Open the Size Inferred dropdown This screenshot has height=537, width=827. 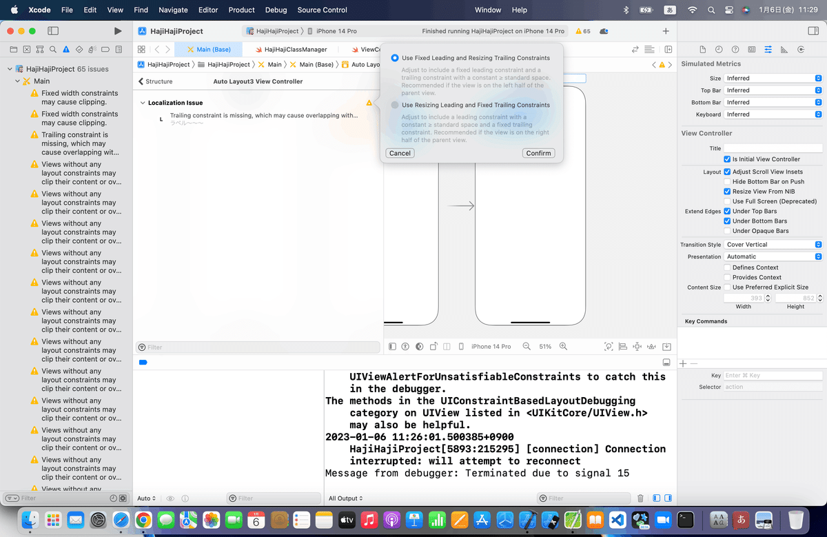coord(773,79)
